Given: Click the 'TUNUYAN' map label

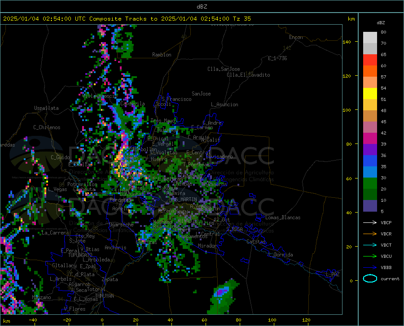Looking at the screenshot, I should pos(104,296).
